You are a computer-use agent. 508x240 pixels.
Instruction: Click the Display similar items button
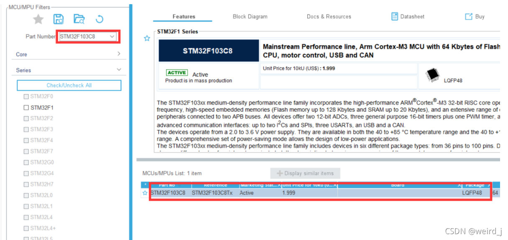[305, 174]
